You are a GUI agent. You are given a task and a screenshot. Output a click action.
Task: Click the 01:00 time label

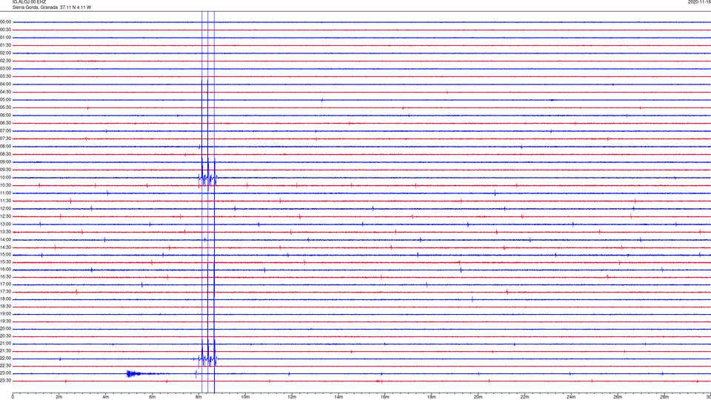pyautogui.click(x=6, y=38)
